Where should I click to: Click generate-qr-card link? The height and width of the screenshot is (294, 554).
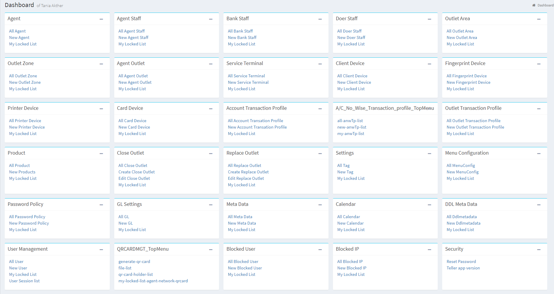[x=134, y=261]
